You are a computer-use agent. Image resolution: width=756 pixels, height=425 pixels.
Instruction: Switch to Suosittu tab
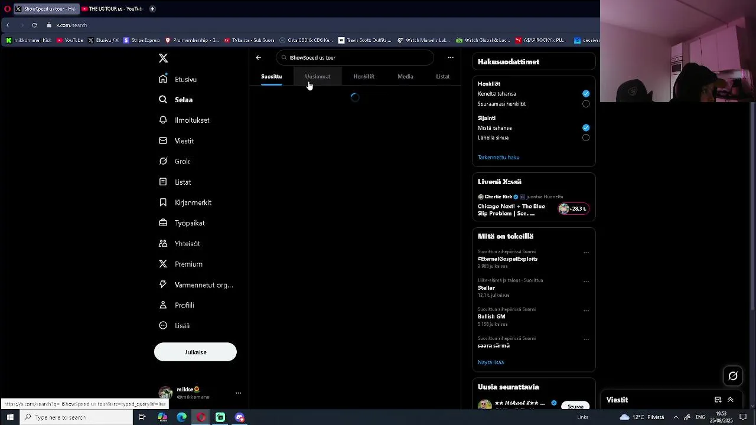click(x=272, y=76)
